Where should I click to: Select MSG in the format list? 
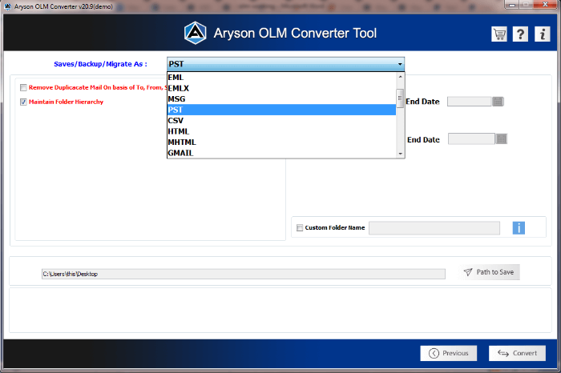[281, 98]
